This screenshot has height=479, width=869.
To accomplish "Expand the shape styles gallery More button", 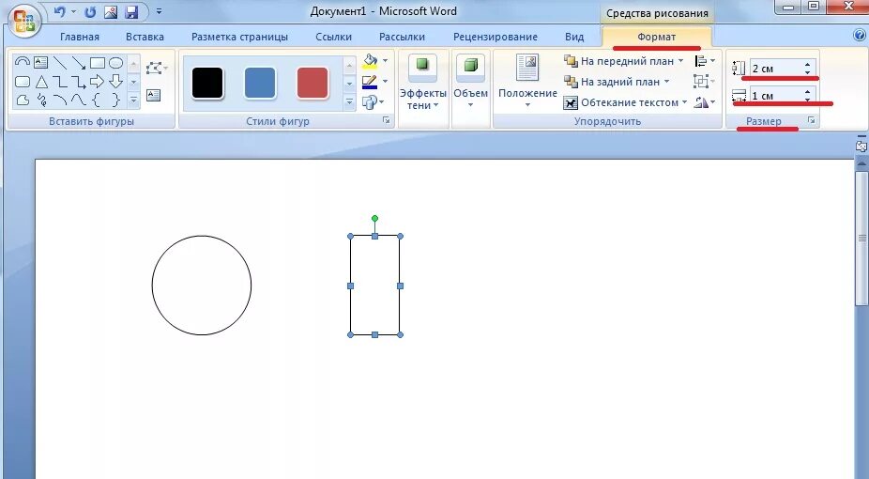I will tap(349, 102).
